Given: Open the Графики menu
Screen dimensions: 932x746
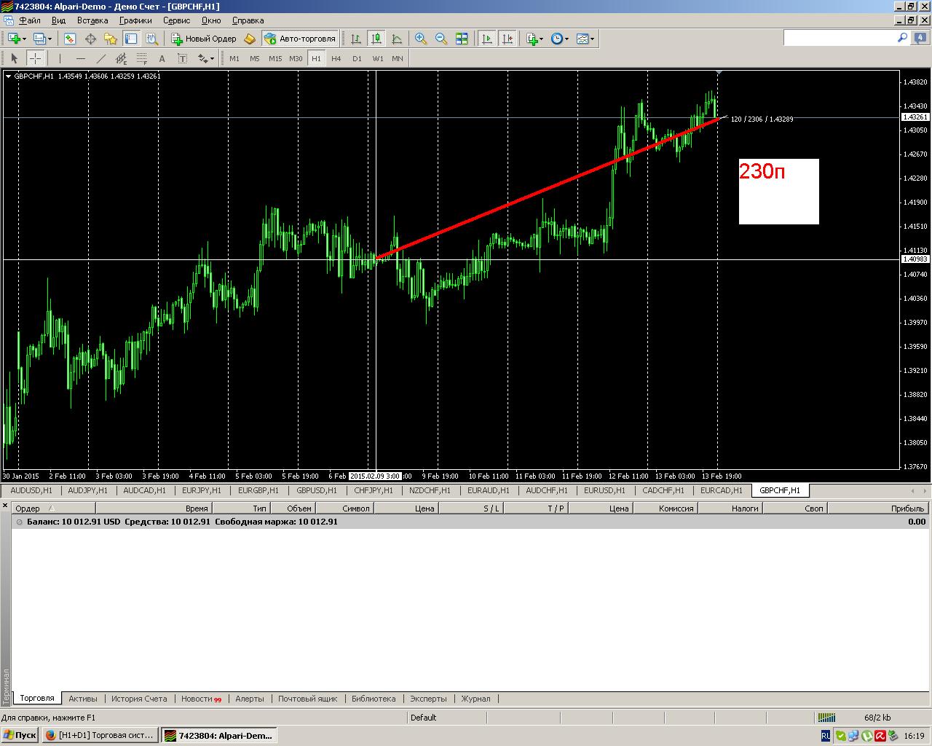Looking at the screenshot, I should tap(135, 20).
